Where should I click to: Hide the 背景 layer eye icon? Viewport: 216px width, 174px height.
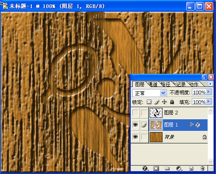click(136, 137)
